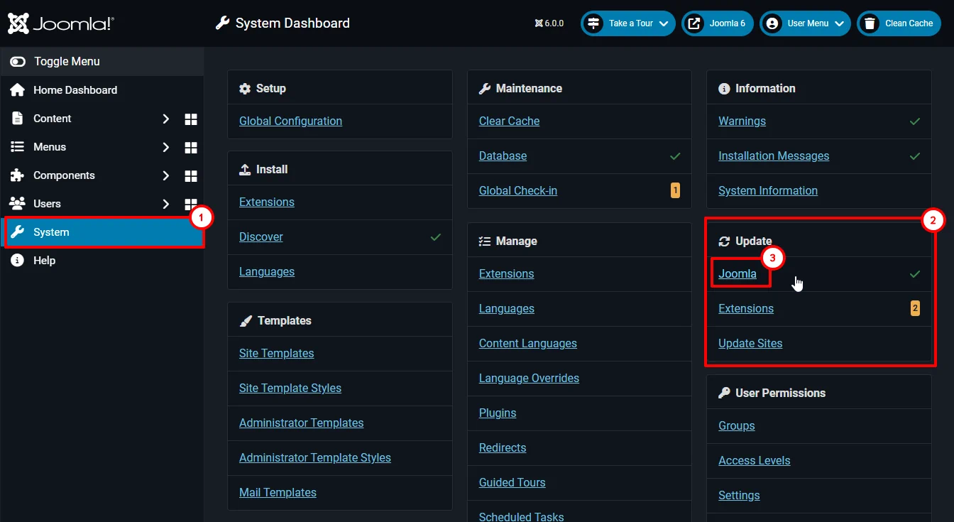Open Help in the sidebar
954x522 pixels.
pyautogui.click(x=44, y=261)
